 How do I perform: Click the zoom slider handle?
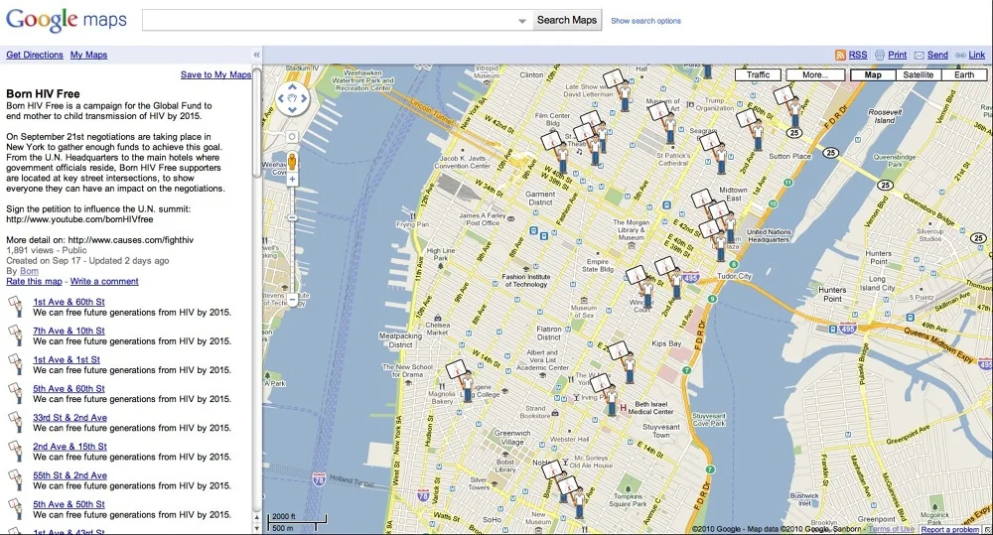click(x=292, y=217)
